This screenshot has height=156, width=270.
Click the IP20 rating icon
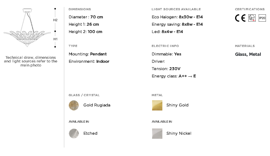[x=262, y=18]
